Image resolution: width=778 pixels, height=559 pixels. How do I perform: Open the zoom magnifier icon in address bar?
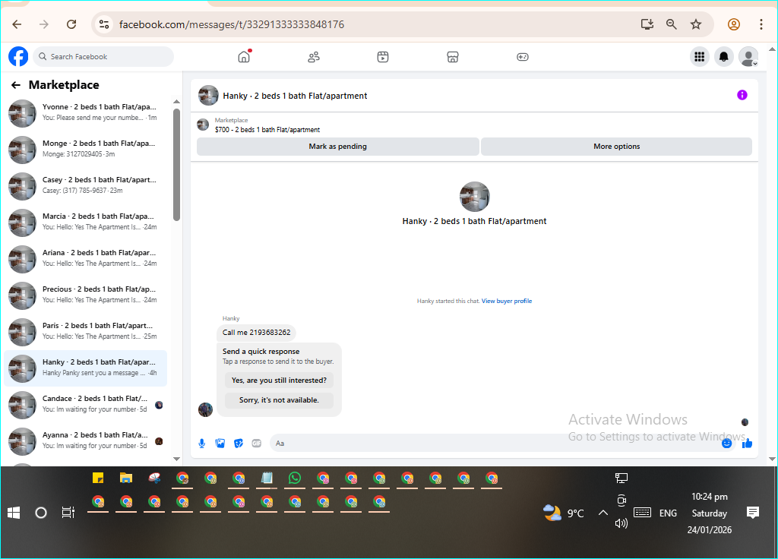tap(672, 24)
